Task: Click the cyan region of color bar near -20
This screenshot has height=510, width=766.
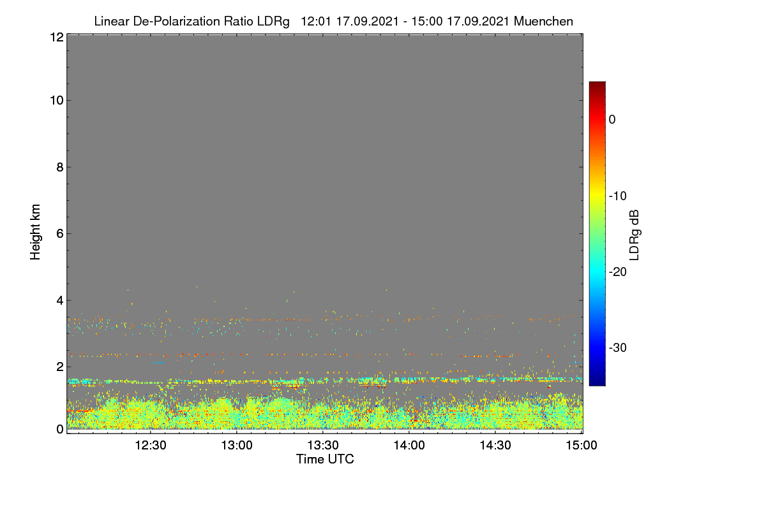Action: point(597,272)
